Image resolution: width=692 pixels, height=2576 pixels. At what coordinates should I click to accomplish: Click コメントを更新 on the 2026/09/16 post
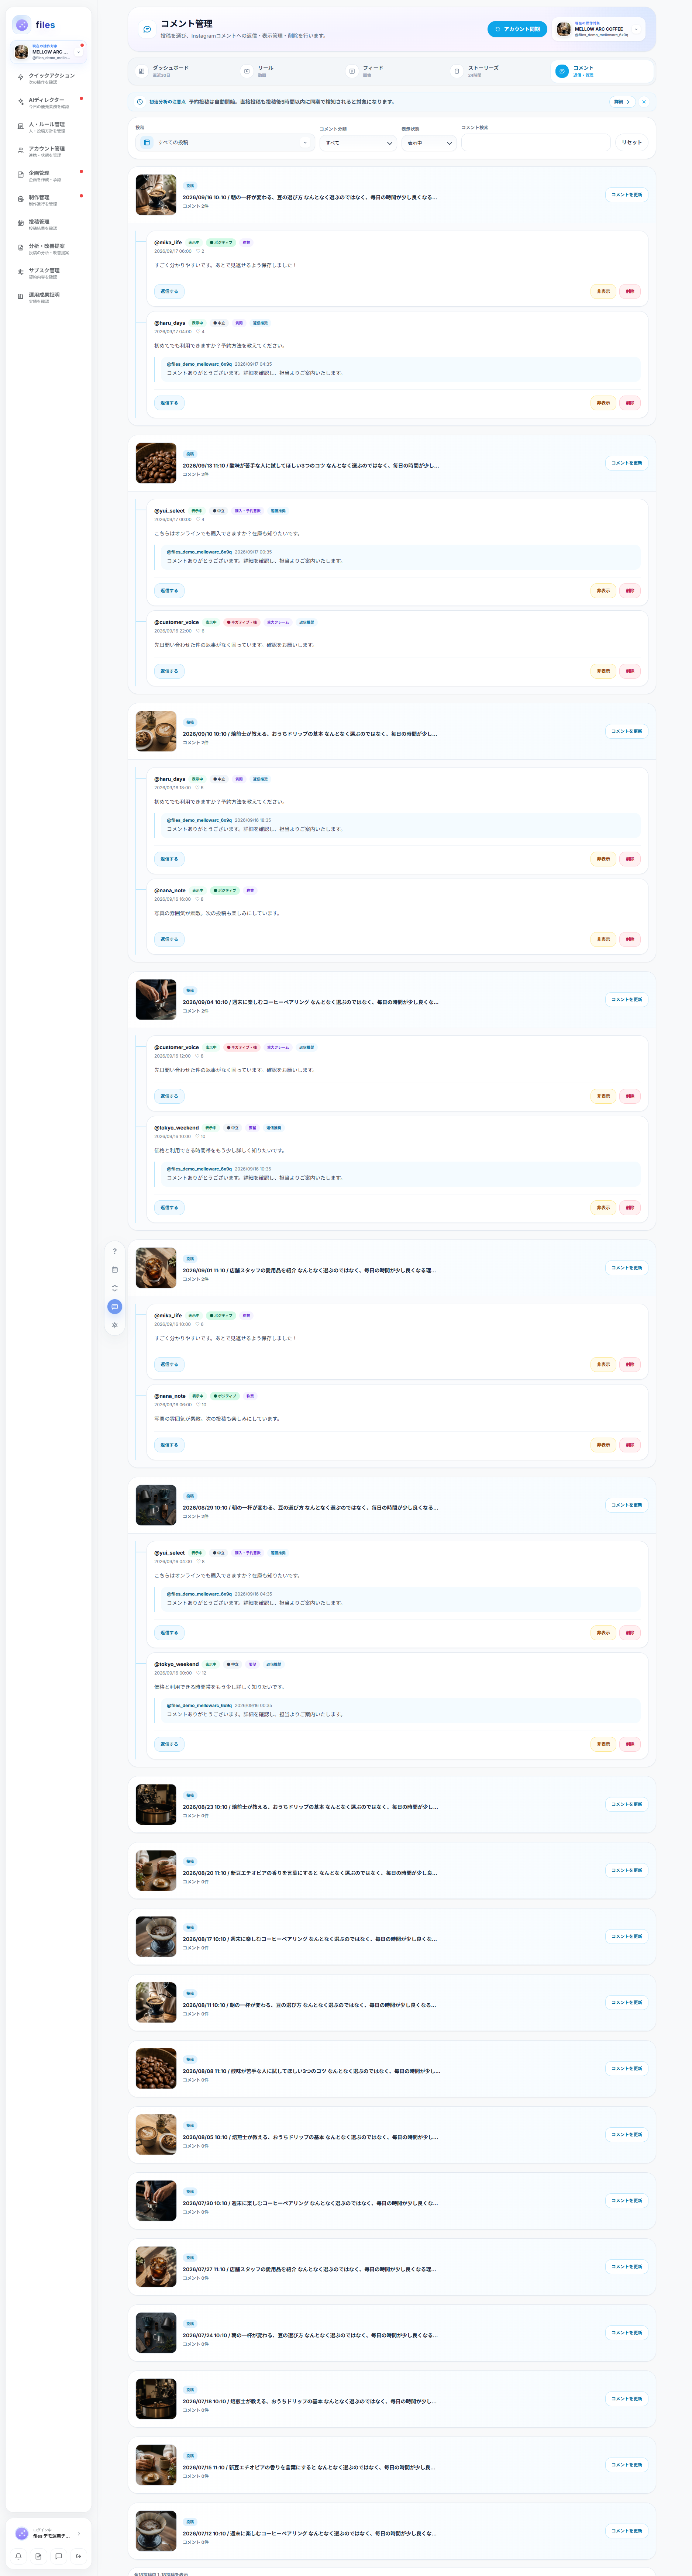[x=627, y=195]
